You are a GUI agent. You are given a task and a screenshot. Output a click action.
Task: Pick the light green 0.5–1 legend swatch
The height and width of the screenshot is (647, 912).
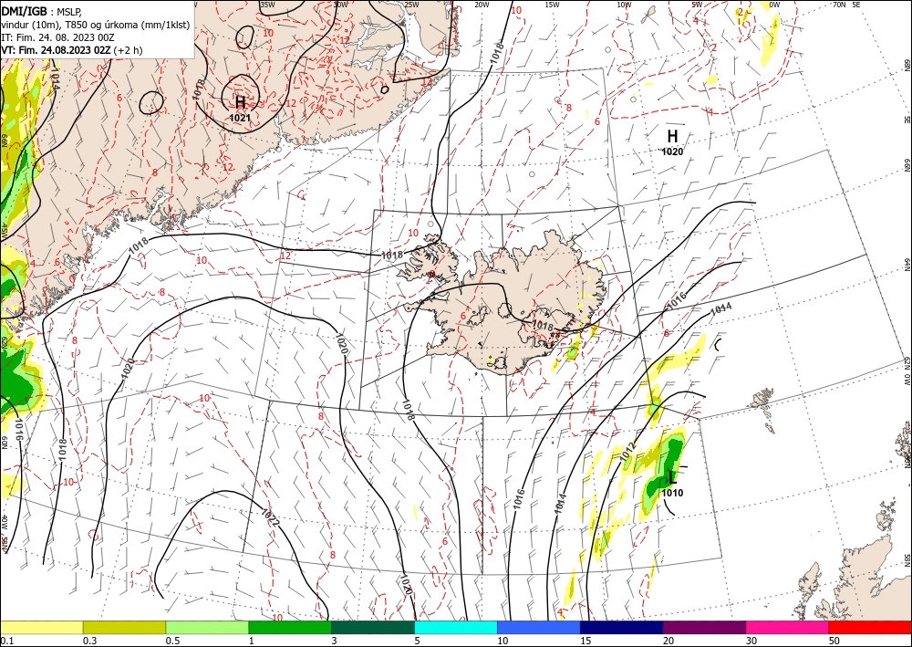207,628
